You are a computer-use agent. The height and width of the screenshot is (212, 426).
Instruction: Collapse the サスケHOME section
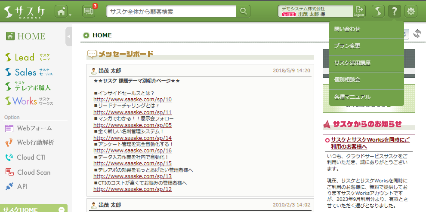click(x=61, y=209)
